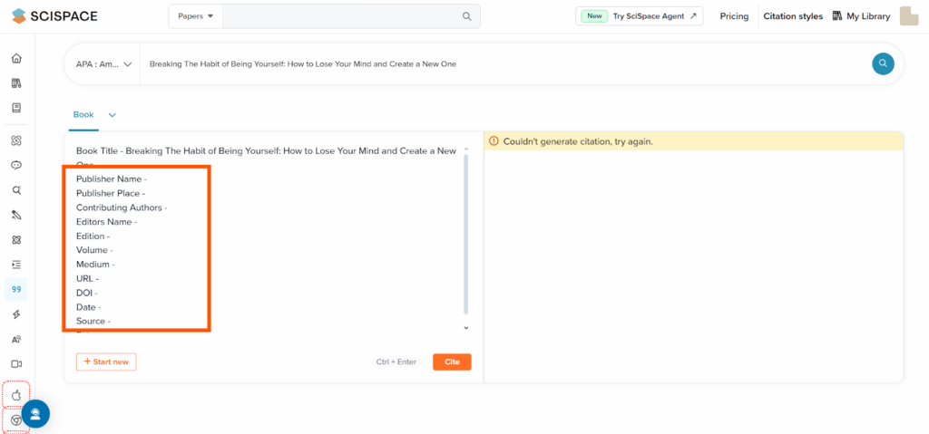Viewport: 929px width, 434px height.
Task: Click the blue round search button
Action: pos(883,63)
